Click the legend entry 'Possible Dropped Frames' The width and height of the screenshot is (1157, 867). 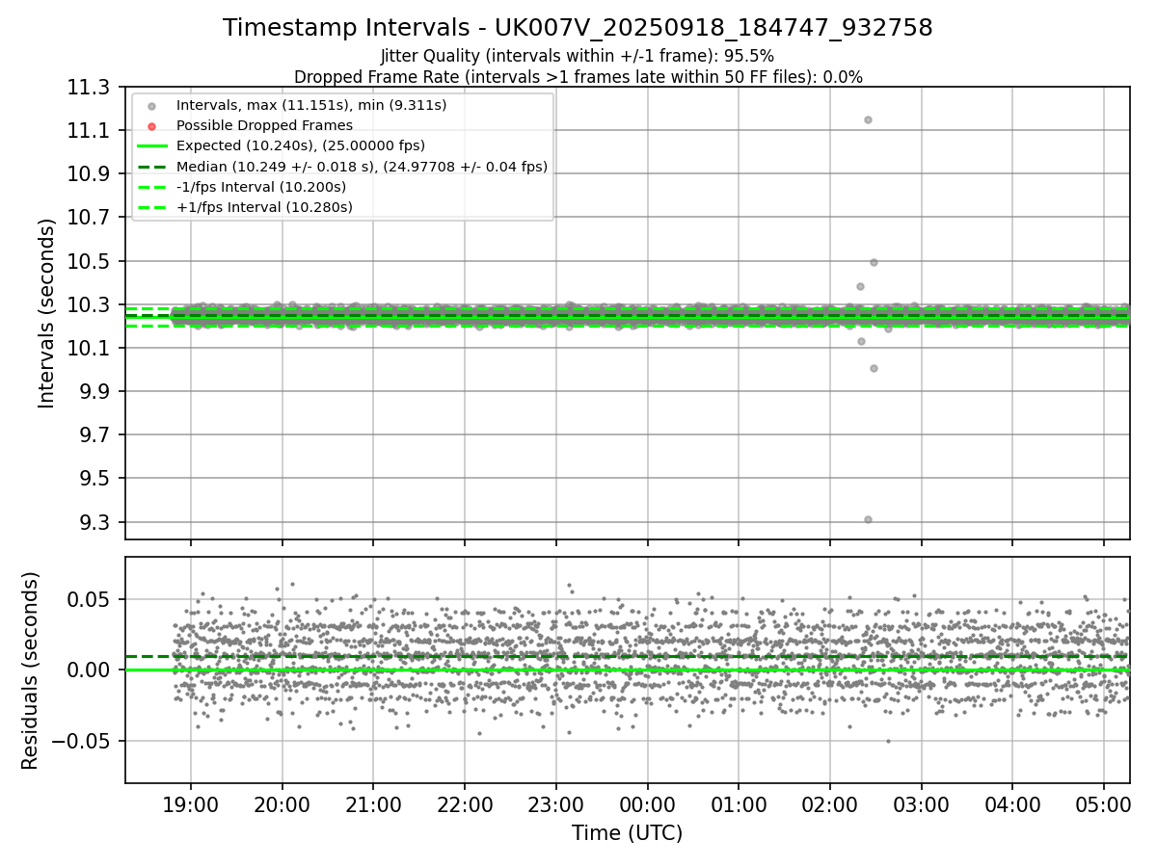[x=264, y=125]
